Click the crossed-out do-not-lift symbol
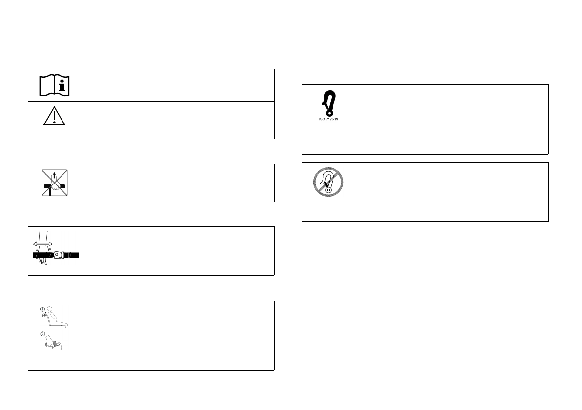This screenshot has height=410, width=582. coord(54,183)
